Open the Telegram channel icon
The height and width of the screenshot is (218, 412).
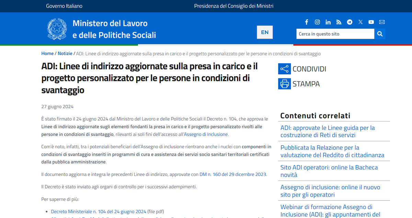350,22
